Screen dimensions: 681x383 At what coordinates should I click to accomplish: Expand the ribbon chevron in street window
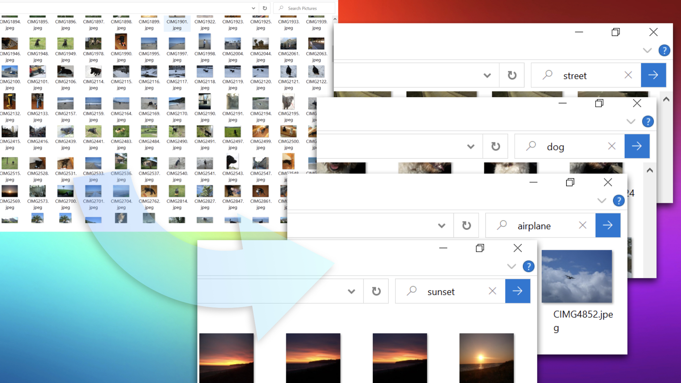point(647,50)
